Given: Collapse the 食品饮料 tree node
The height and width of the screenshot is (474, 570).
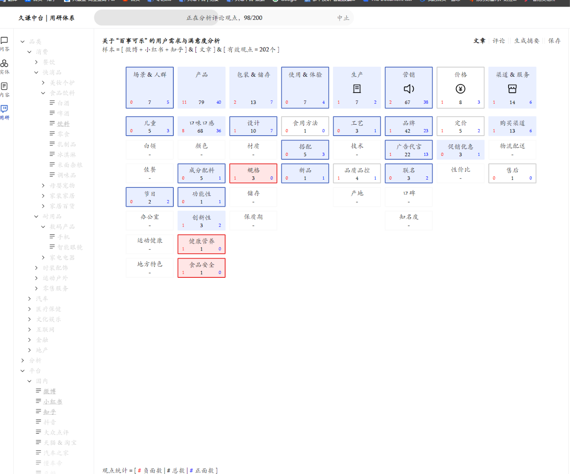Looking at the screenshot, I should [x=43, y=93].
